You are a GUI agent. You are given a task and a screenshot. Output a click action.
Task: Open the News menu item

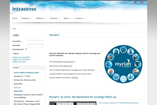66,18
